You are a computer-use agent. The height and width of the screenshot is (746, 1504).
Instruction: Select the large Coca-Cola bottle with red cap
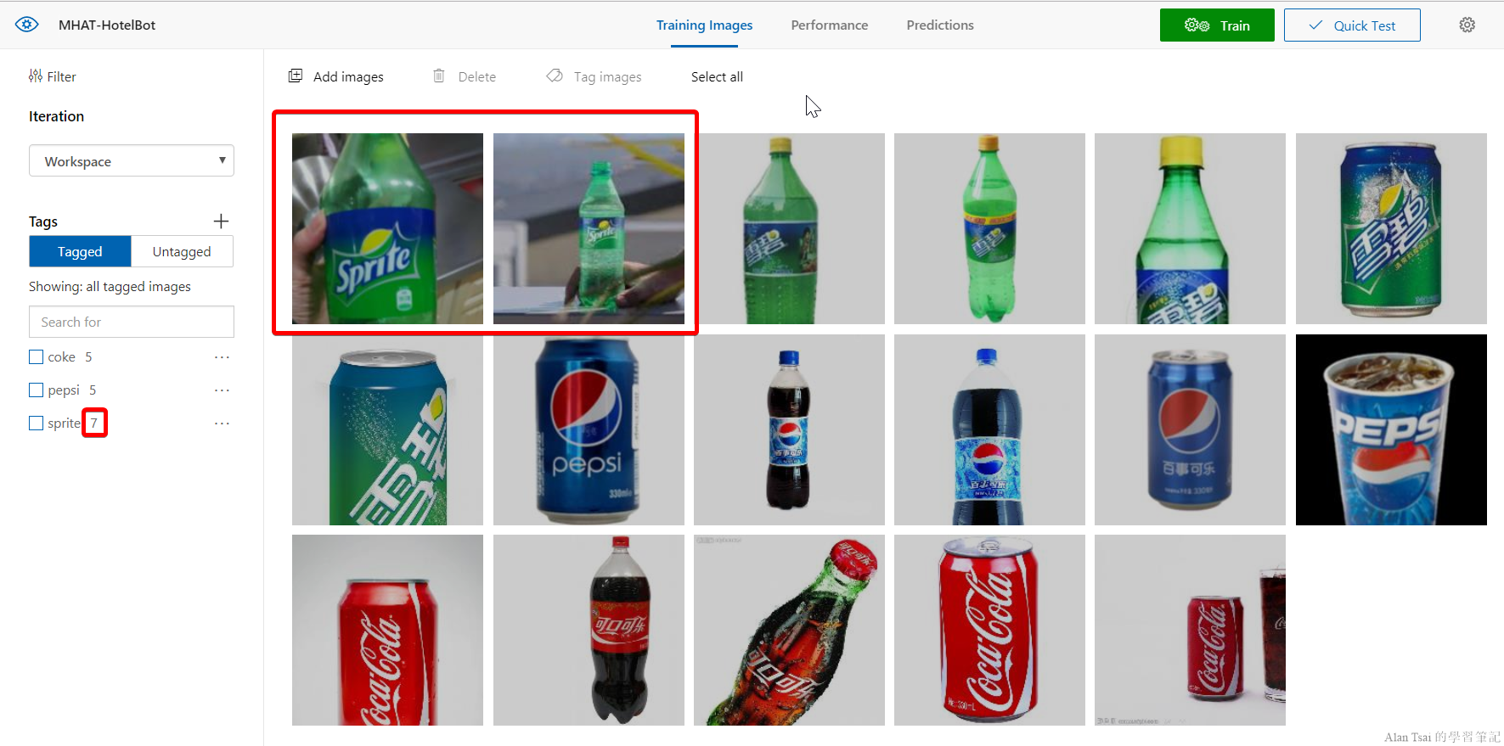click(589, 630)
